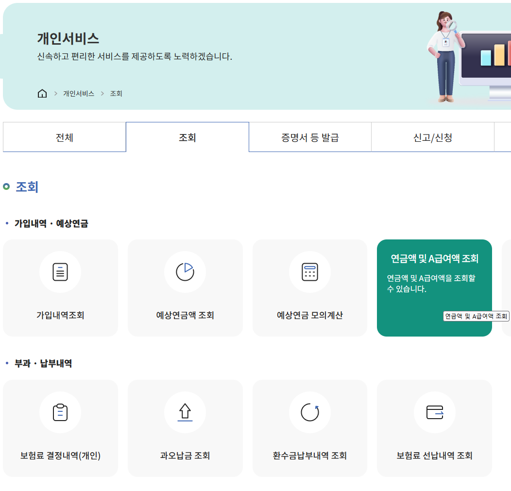The image size is (511, 491).
Task: Open the 예상연금 모의계산 label
Action: tap(310, 315)
